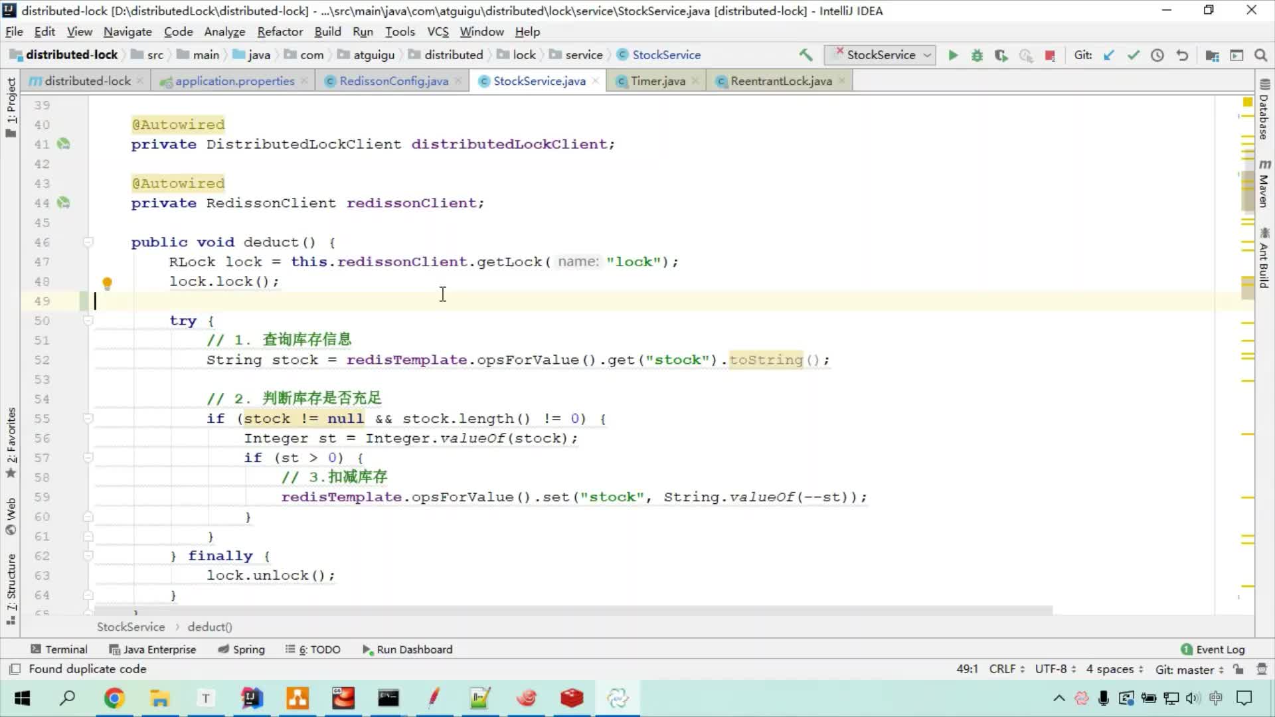The height and width of the screenshot is (717, 1275).
Task: Open the UTF-8 encoding dropdown
Action: (1055, 669)
